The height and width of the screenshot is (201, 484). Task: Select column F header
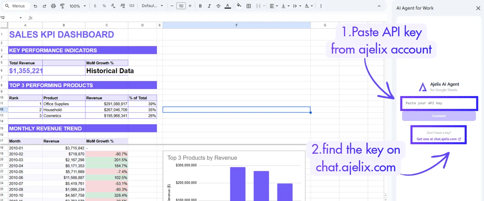[237, 25]
